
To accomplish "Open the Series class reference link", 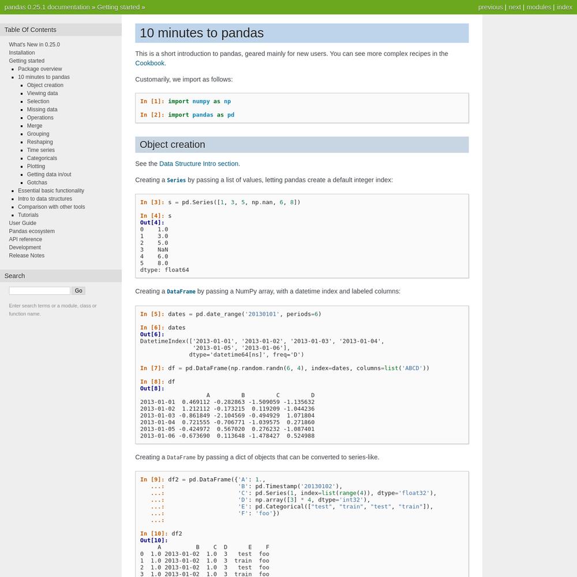I will coord(176,180).
